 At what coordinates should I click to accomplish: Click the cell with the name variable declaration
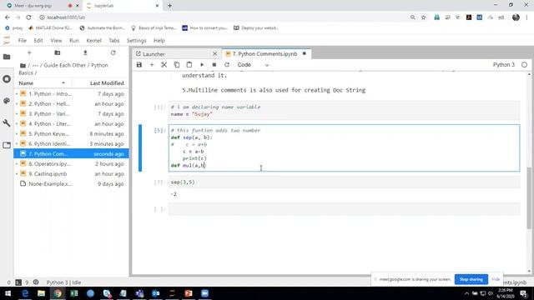(x=344, y=111)
